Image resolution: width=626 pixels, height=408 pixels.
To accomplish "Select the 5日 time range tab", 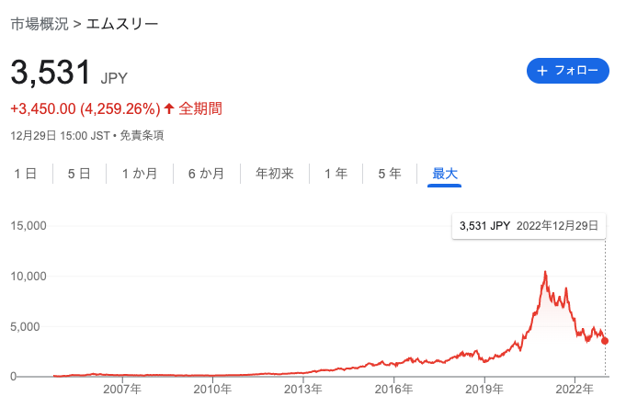I will coord(79,174).
